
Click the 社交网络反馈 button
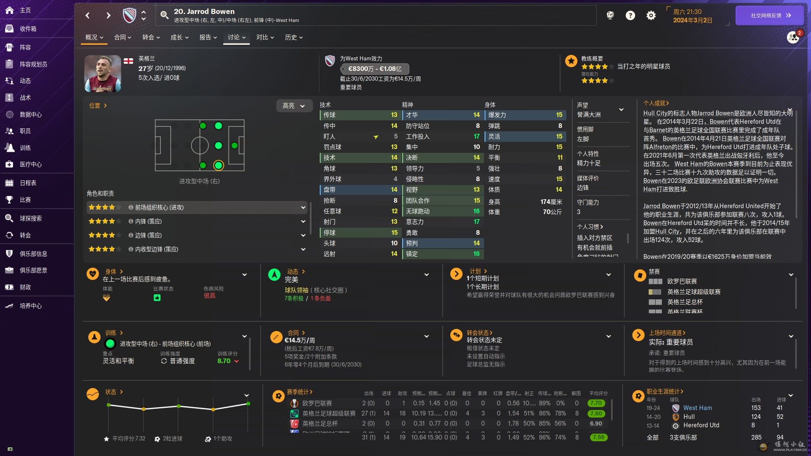pos(770,16)
